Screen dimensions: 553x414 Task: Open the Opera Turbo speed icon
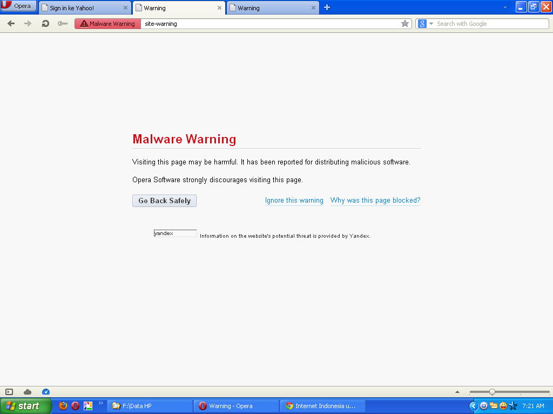(46, 392)
